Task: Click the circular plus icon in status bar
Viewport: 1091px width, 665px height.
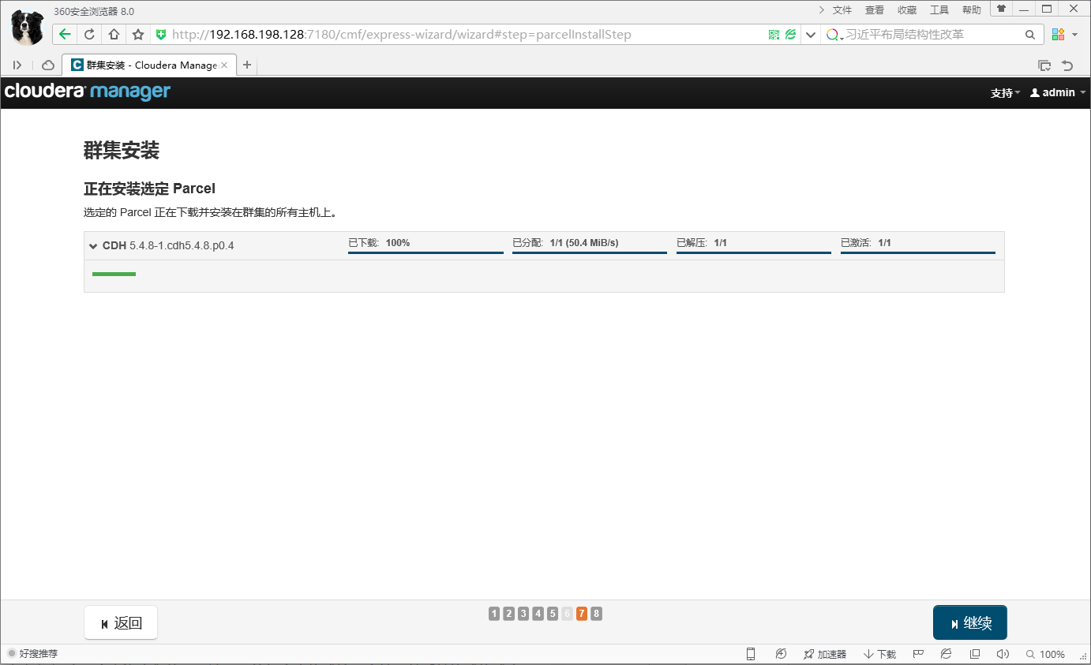Action: (781, 654)
